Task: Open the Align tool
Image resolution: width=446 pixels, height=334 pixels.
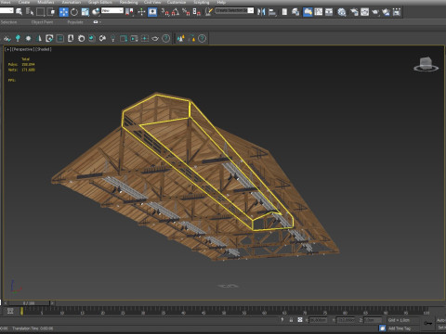Action: 272,12
